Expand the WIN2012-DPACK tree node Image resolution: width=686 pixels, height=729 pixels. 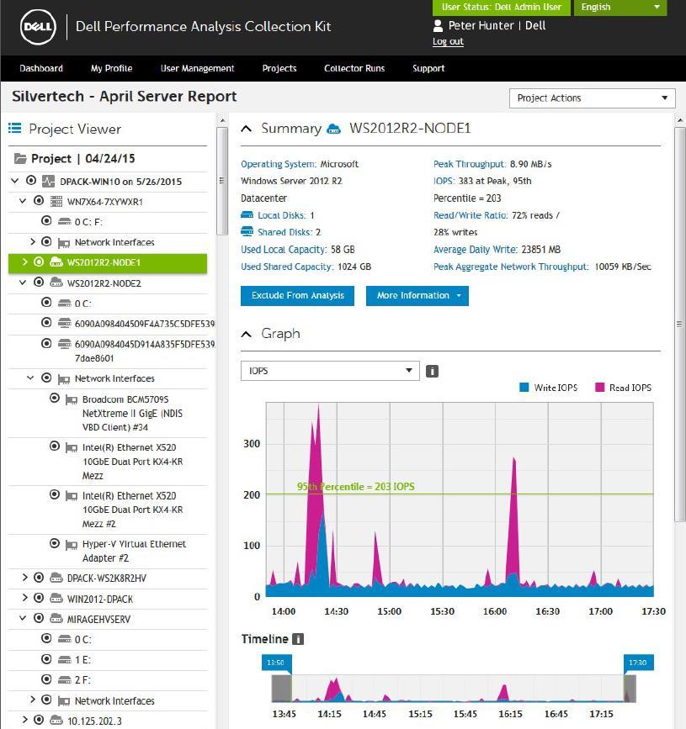[x=24, y=598]
